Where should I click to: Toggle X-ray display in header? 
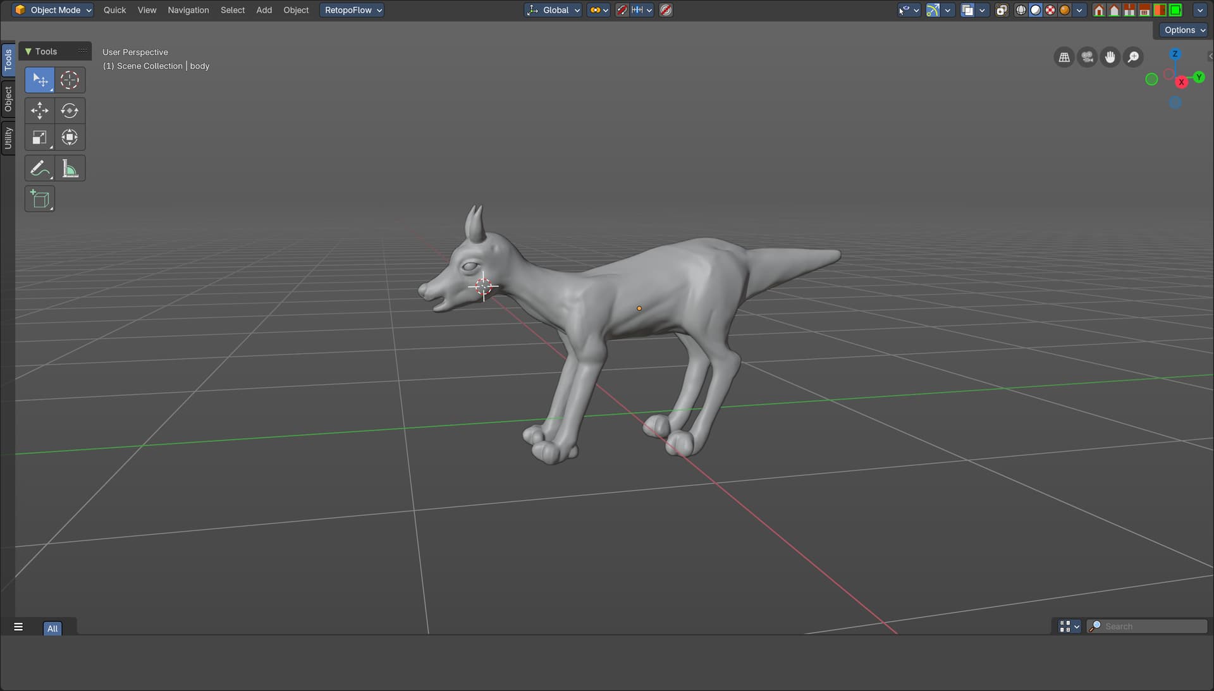pos(1002,10)
